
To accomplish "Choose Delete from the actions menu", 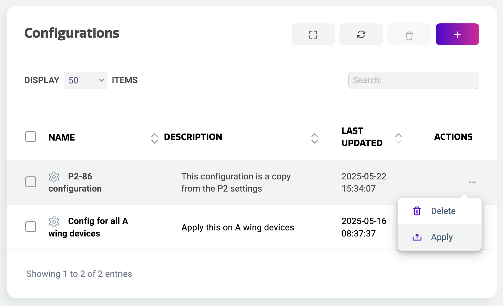I will 443,211.
